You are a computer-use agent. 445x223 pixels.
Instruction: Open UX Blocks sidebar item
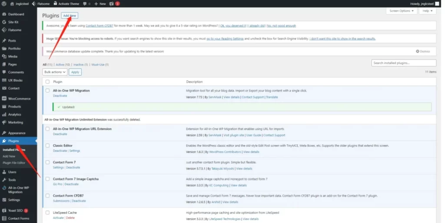15,80
